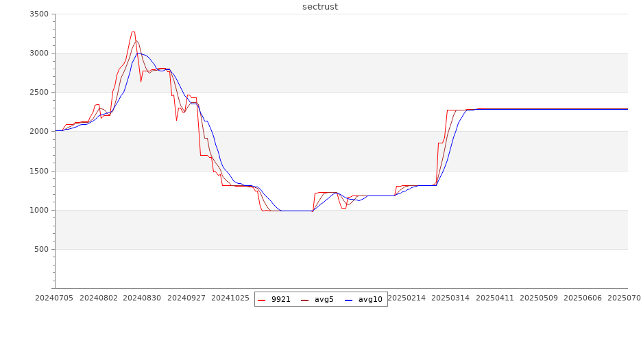Screen dimensions: 641x343
Task: Select the avg10 legend label
Action: (370, 300)
